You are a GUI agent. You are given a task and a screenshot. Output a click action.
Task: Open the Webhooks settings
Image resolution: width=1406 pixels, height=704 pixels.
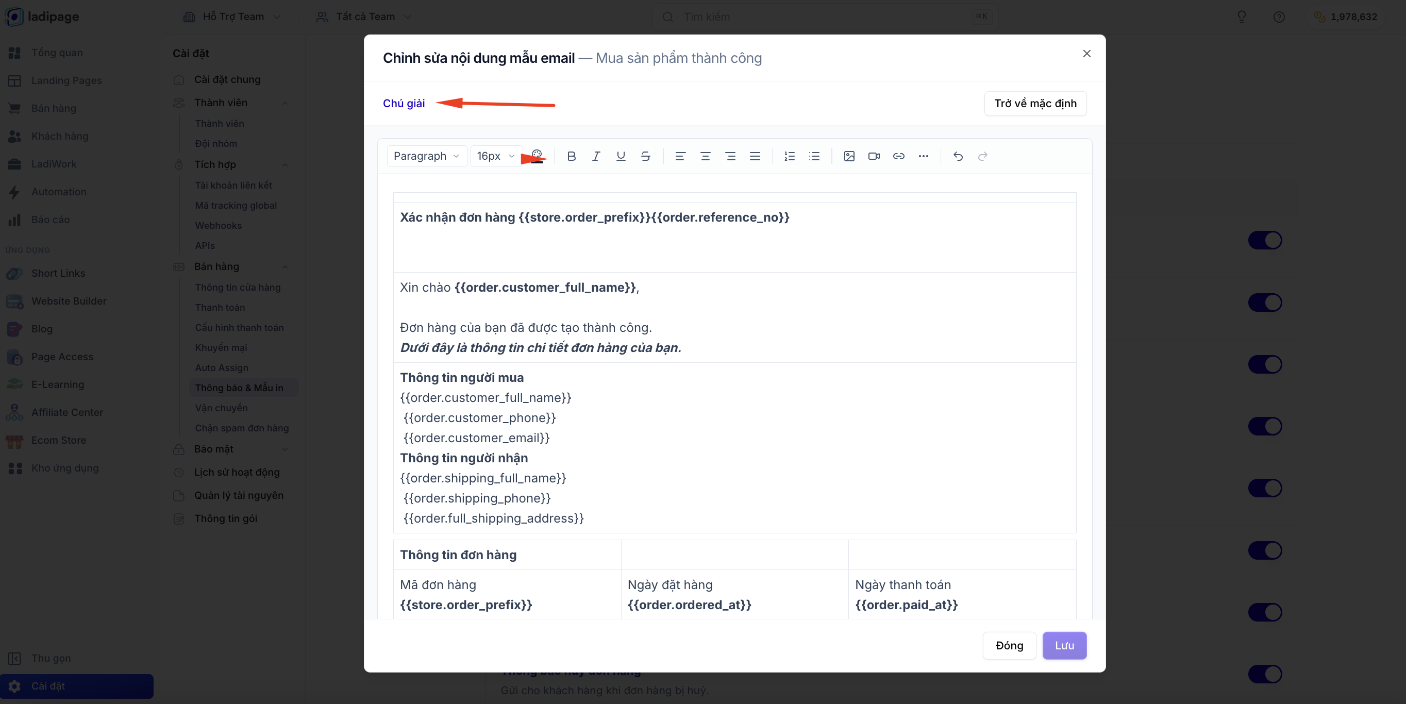tap(219, 225)
